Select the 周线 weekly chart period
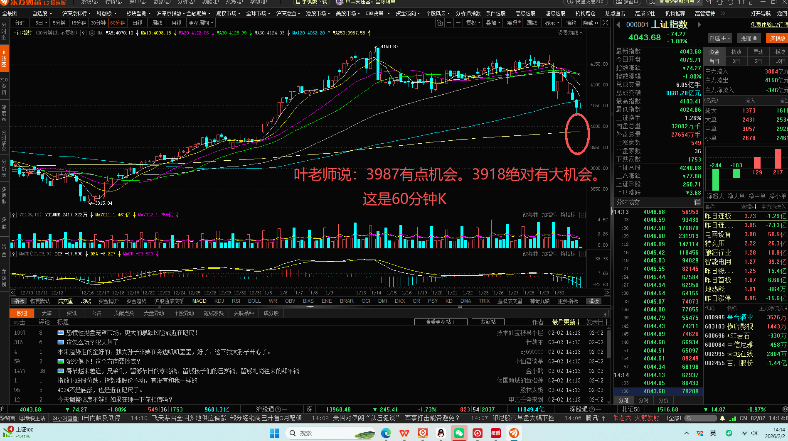This screenshot has width=788, height=441. (x=157, y=23)
